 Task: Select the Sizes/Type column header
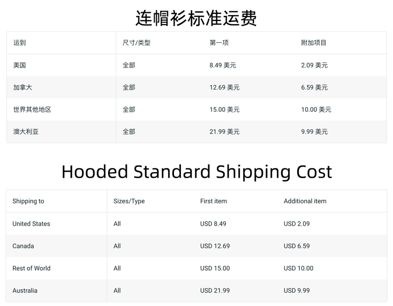[129, 201]
